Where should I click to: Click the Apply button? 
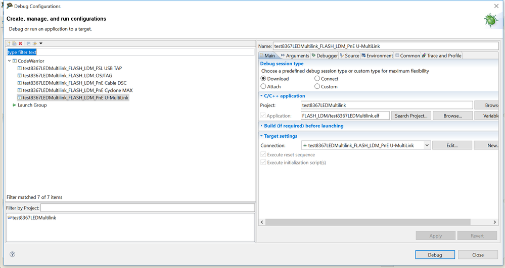point(435,236)
